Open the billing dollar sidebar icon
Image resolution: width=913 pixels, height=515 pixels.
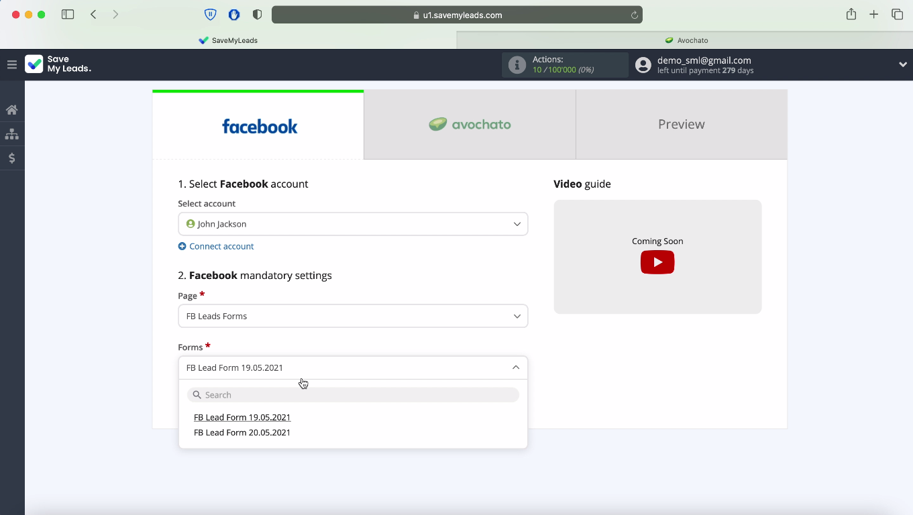(x=11, y=158)
